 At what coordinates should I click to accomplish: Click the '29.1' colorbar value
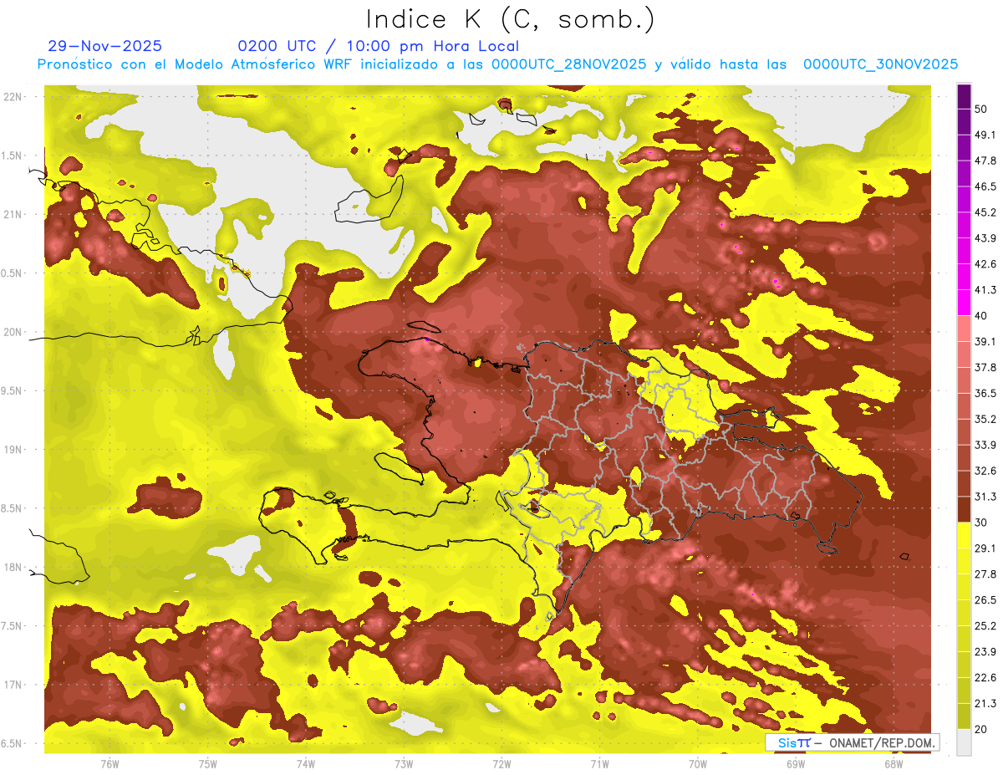pos(985,548)
